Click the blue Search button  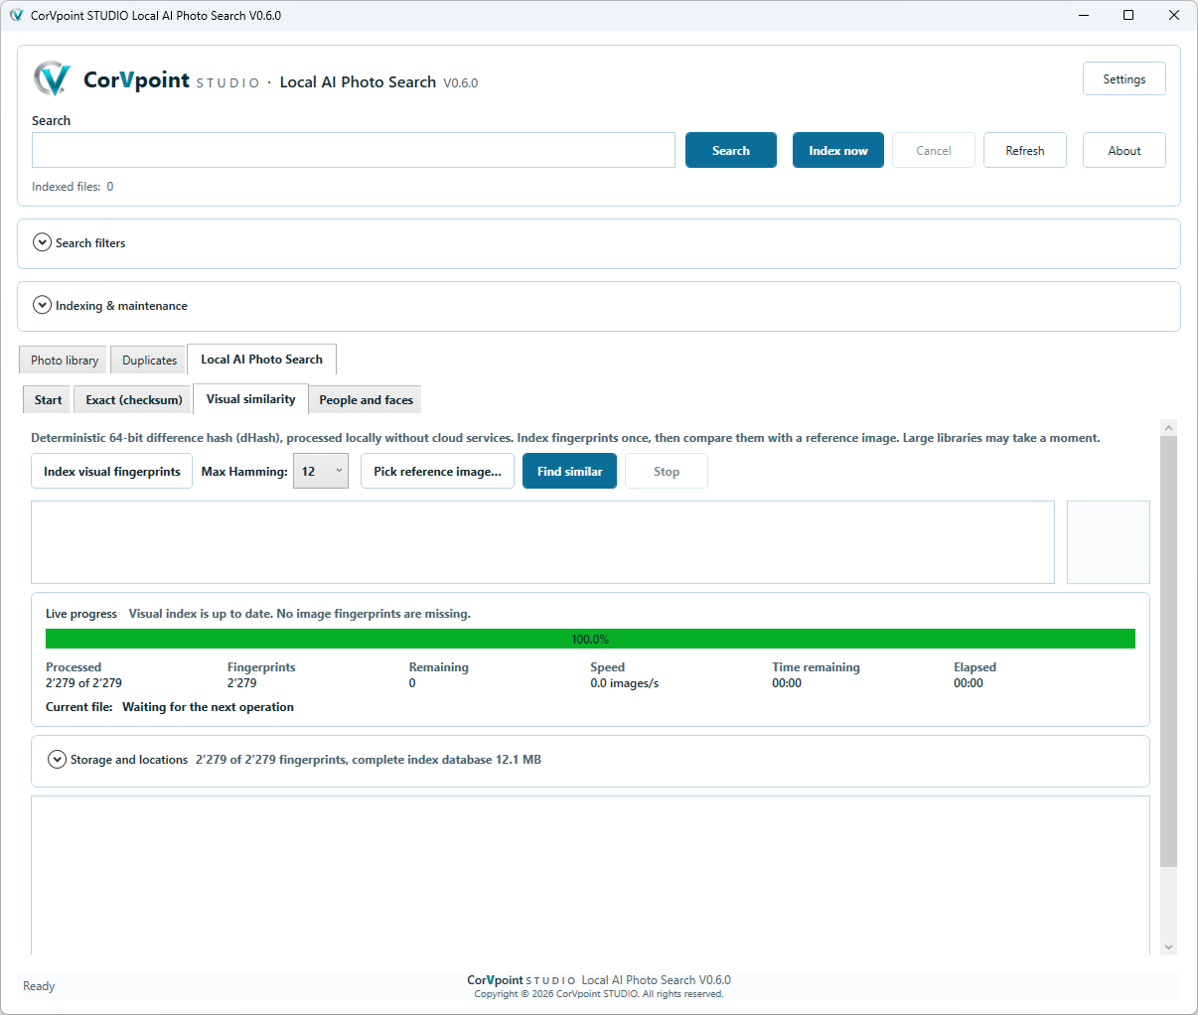731,150
